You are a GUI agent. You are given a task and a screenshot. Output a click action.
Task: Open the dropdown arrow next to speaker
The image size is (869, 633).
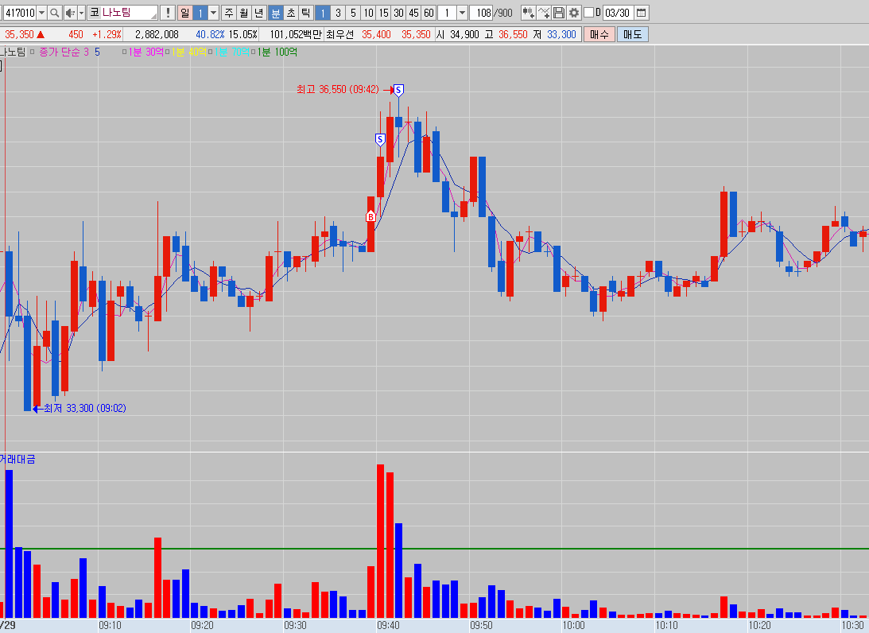coord(81,13)
